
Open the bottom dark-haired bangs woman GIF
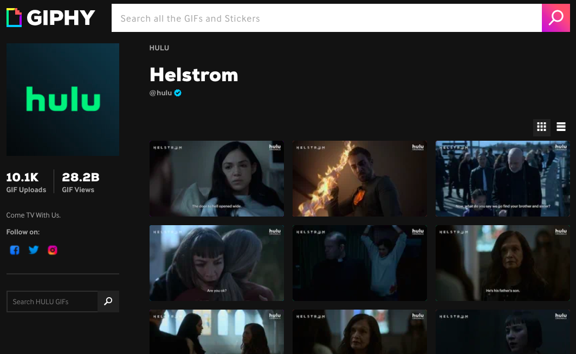[502, 332]
